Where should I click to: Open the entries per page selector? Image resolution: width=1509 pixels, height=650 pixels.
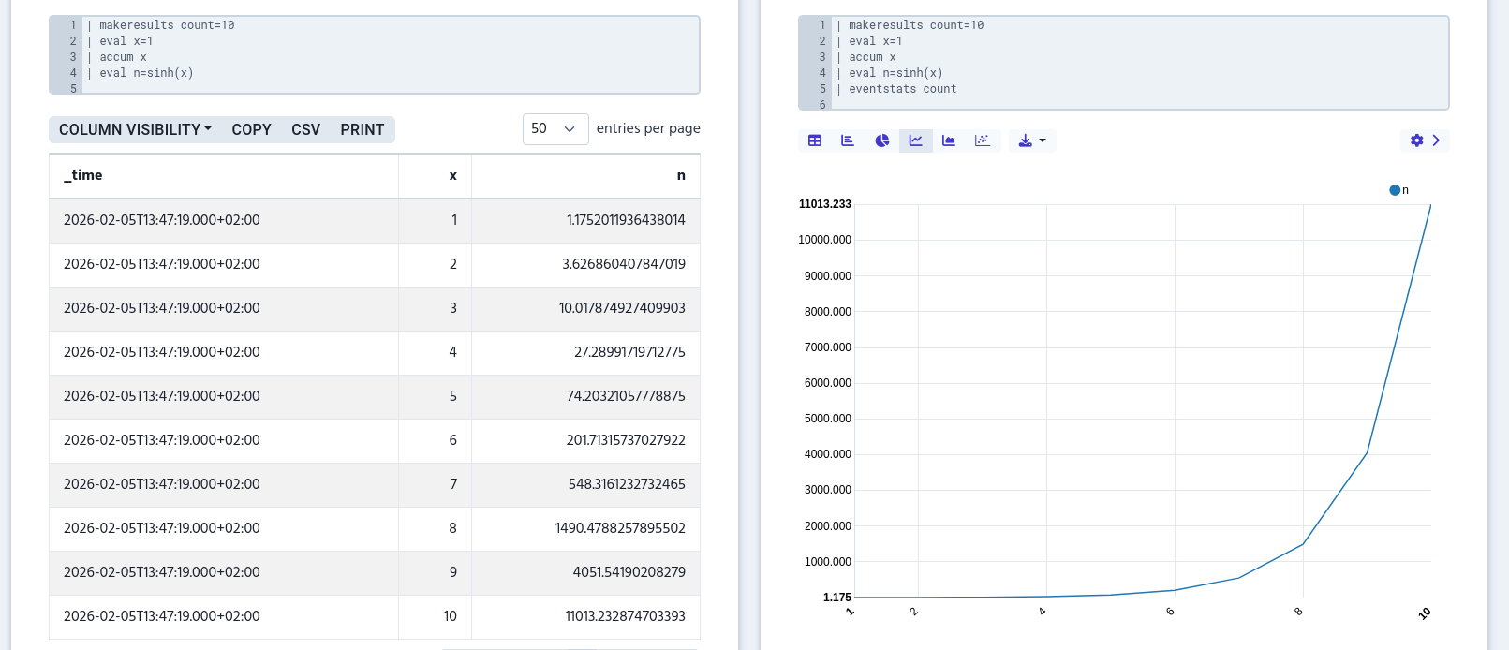pyautogui.click(x=555, y=129)
